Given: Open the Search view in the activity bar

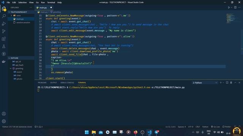Looking at the screenshot, I should pyautogui.click(x=4, y=16).
